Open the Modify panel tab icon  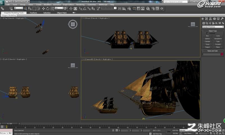pyautogui.click(x=206, y=19)
